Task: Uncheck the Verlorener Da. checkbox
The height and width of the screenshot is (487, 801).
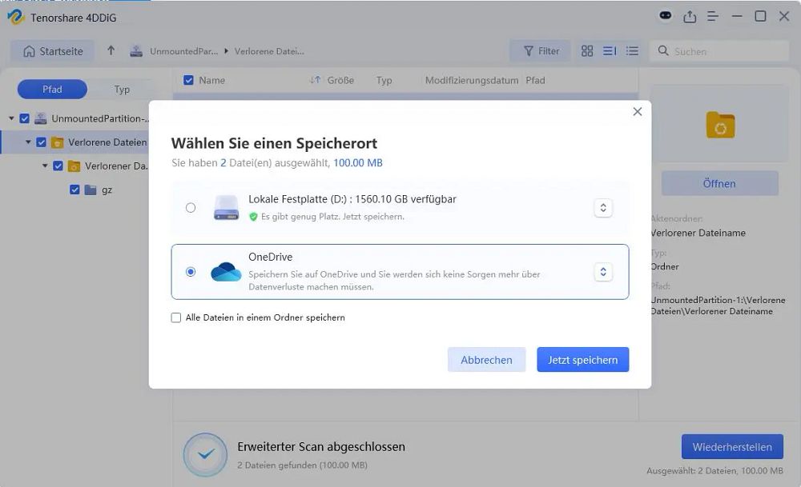Action: tap(58, 166)
